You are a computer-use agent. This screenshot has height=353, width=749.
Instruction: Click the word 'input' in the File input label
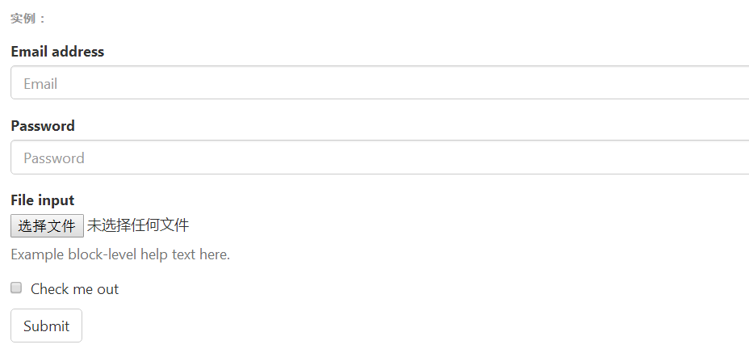(x=56, y=200)
